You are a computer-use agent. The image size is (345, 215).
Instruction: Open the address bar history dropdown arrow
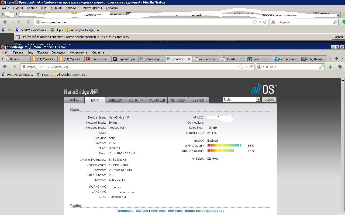click(246, 67)
